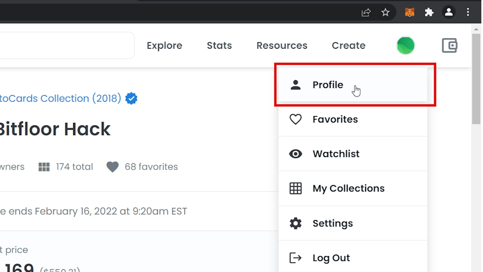Click the My Collections grid icon
This screenshot has height=272, width=483.
coord(296,188)
